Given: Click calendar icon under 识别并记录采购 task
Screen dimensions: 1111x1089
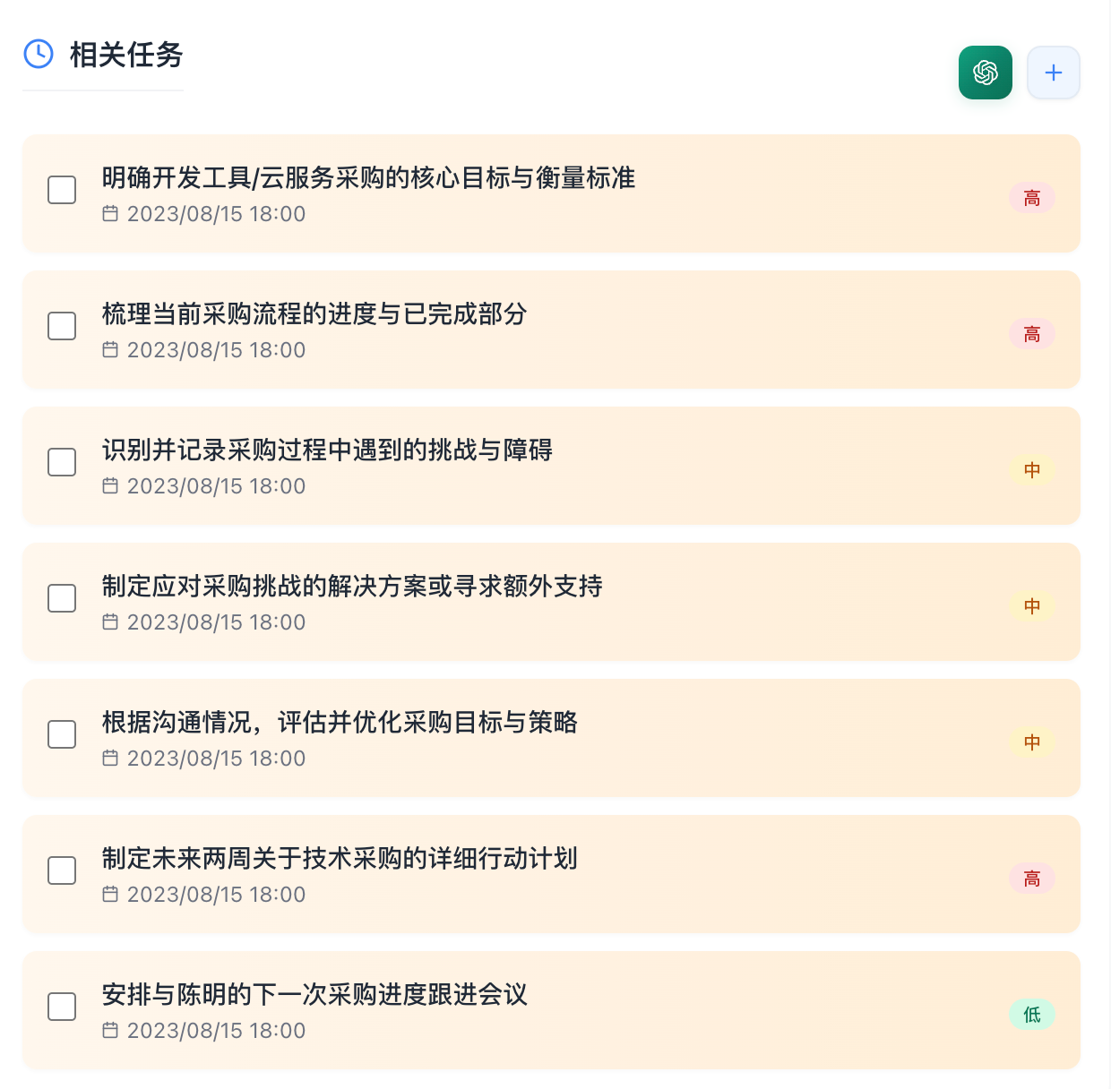Looking at the screenshot, I should [110, 486].
